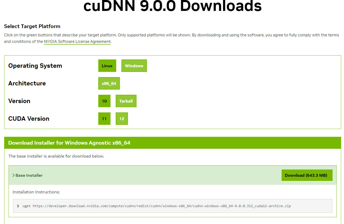Expand the Base Installer section
Screen dimensions: 344x224
(x=29, y=175)
